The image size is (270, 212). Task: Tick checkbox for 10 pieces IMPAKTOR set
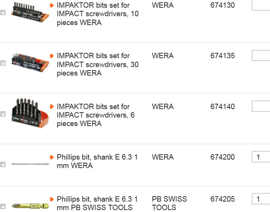(x=3, y=12)
